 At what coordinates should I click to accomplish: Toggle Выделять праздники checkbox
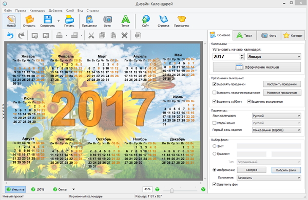coord(215,84)
